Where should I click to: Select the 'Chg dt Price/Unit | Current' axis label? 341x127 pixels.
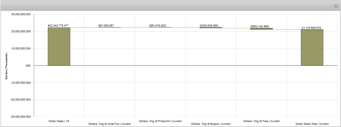pos(160,121)
